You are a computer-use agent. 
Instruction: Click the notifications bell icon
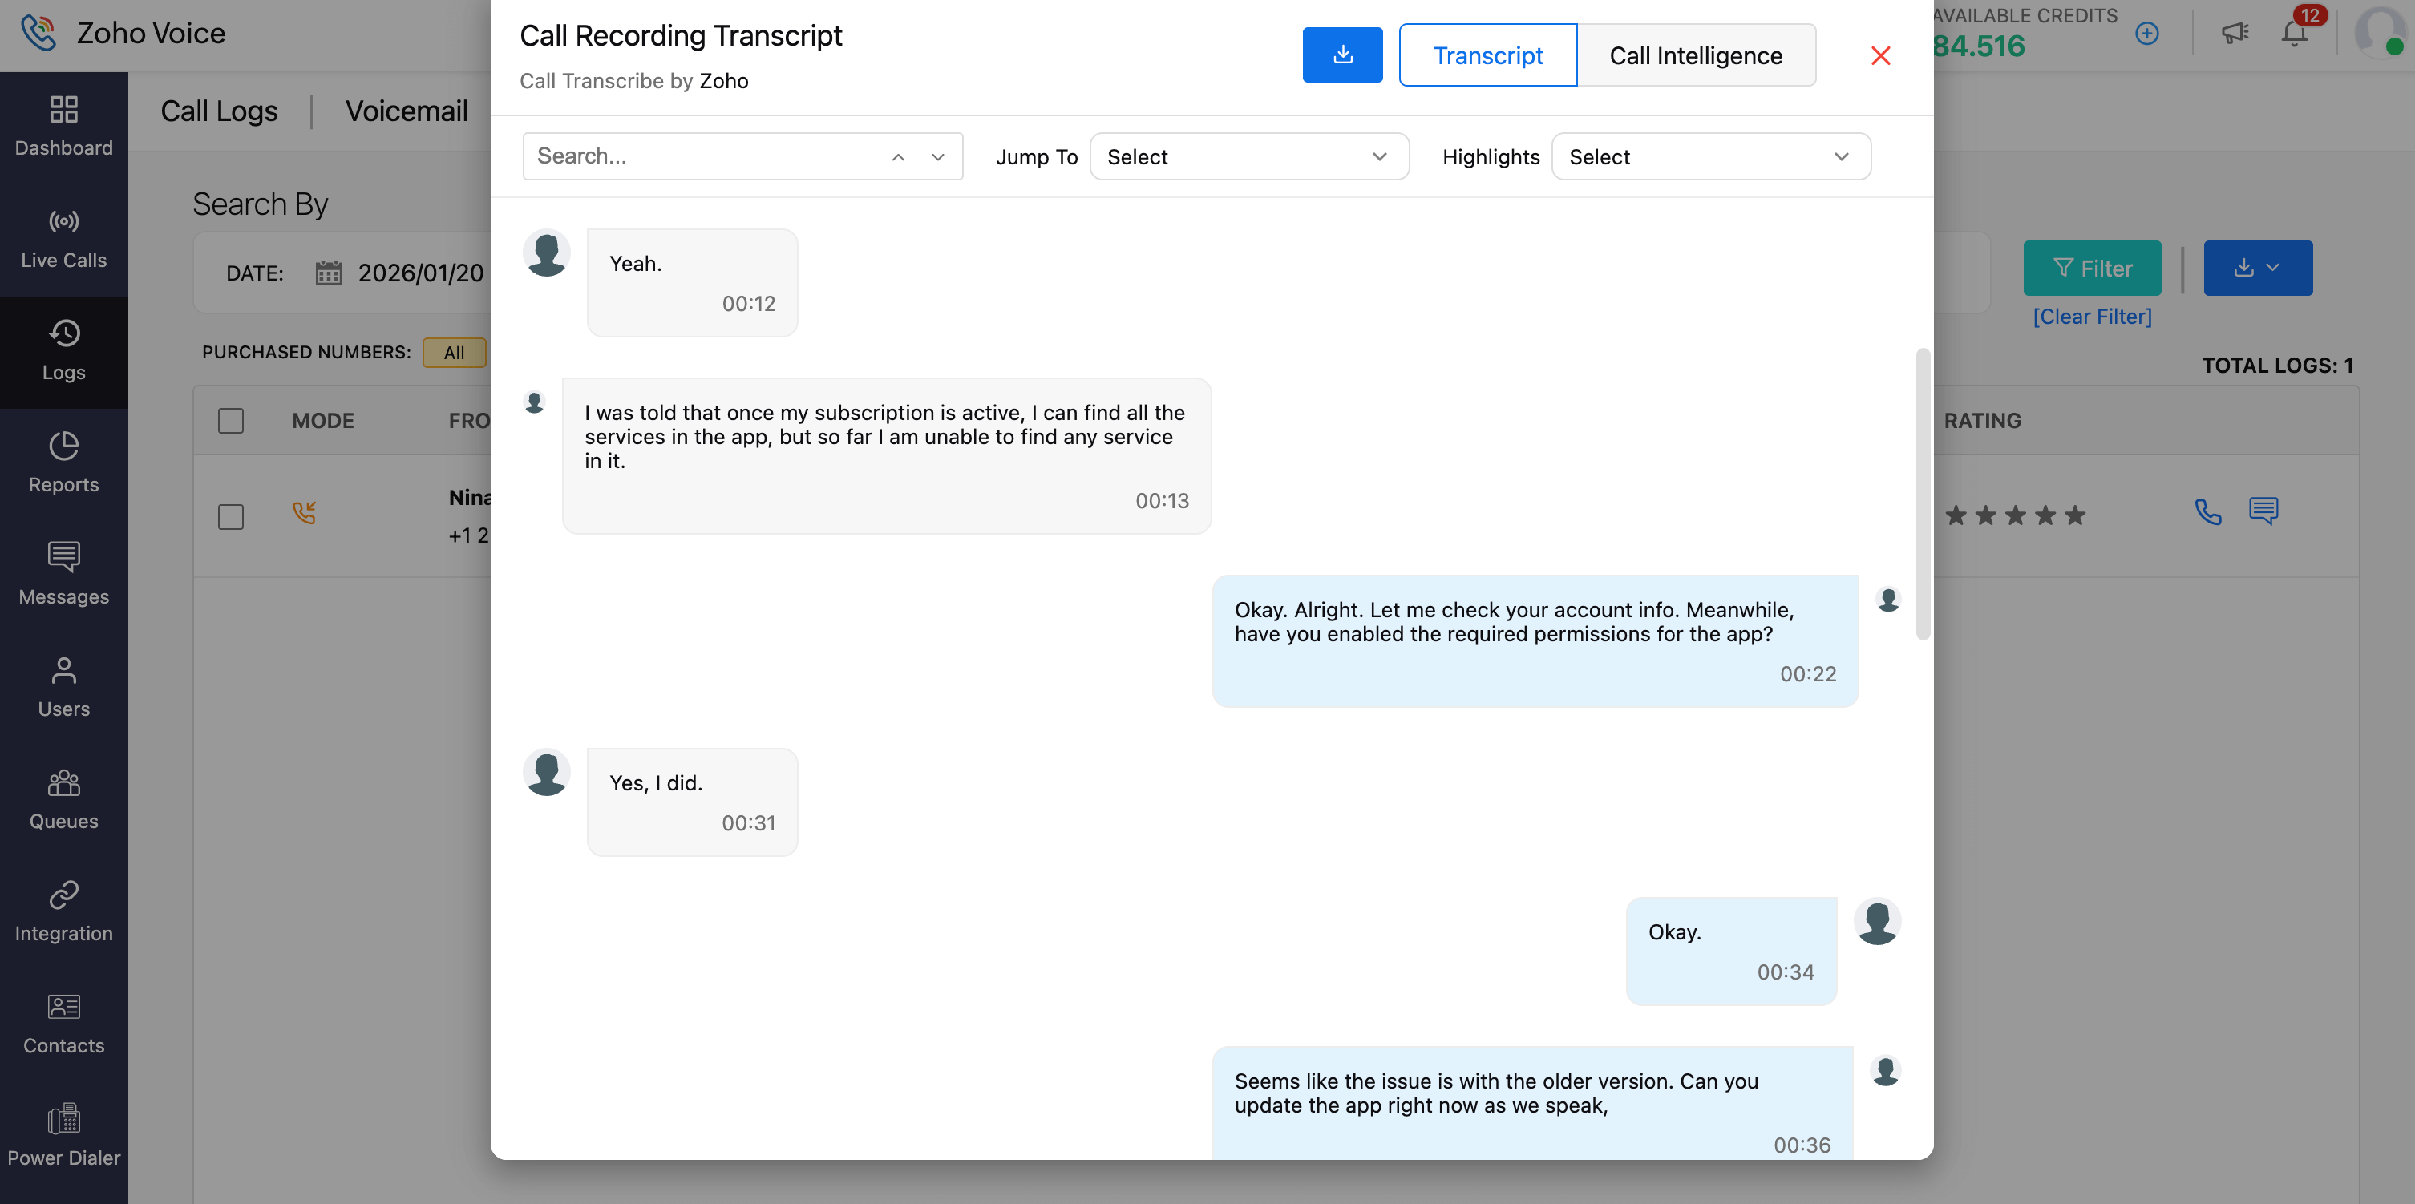tap(2293, 34)
